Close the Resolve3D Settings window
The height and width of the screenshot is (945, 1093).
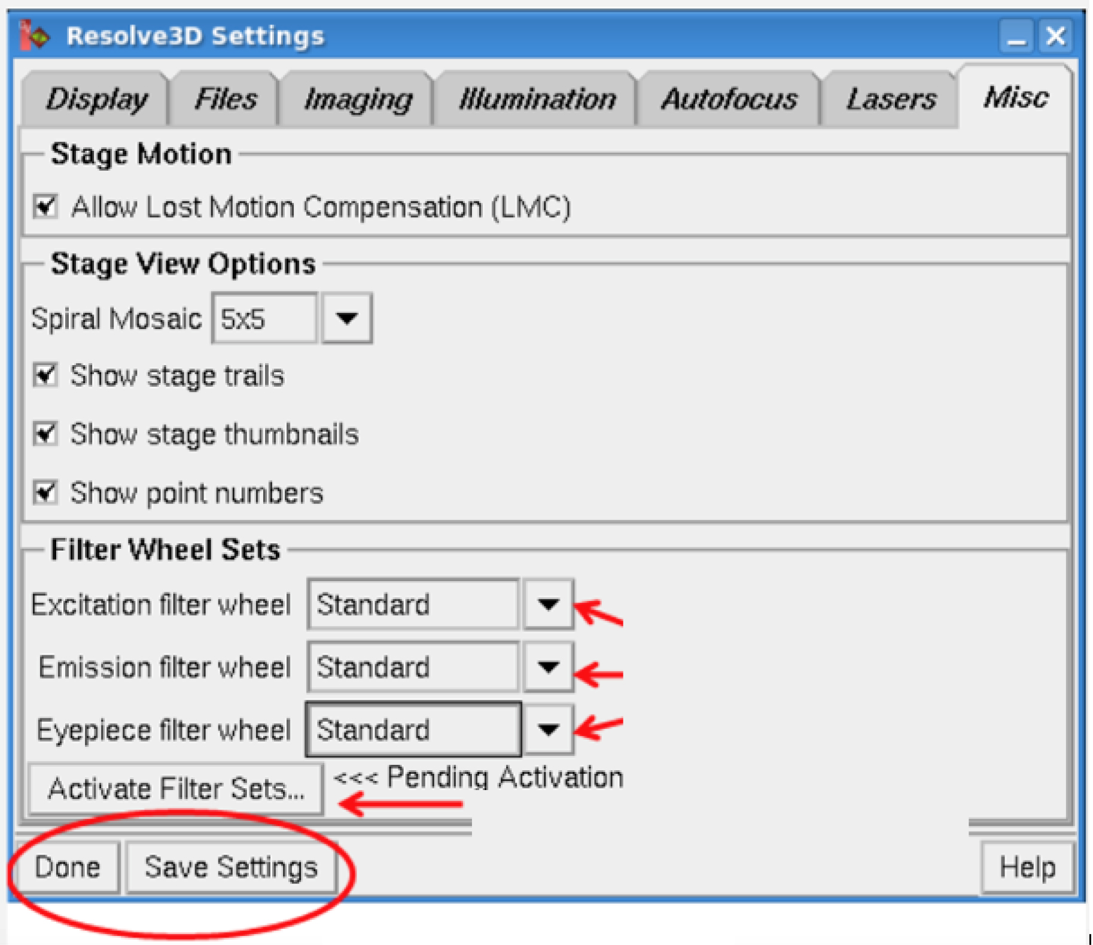pos(1055,36)
